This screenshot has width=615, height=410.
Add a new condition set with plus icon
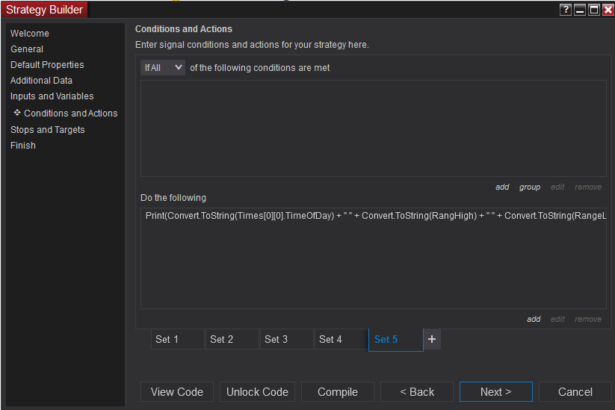coord(431,339)
